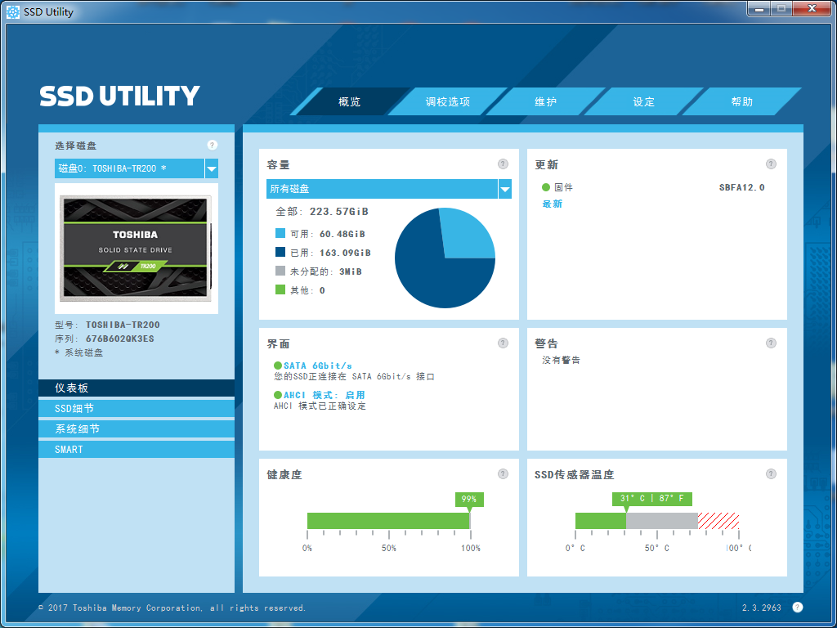The image size is (837, 628).
Task: Click the Toshiba TR200 drive image
Action: pyautogui.click(x=137, y=248)
